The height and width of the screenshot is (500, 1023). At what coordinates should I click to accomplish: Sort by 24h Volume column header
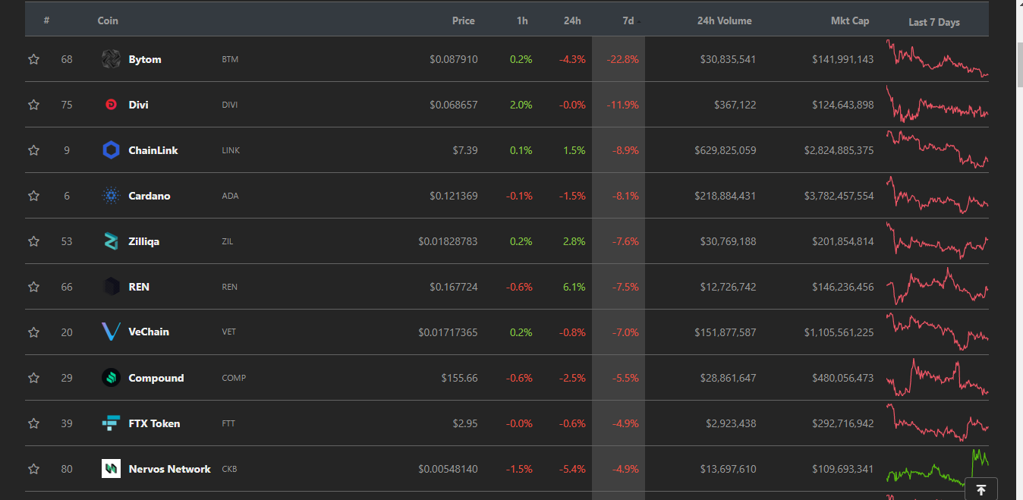(725, 20)
